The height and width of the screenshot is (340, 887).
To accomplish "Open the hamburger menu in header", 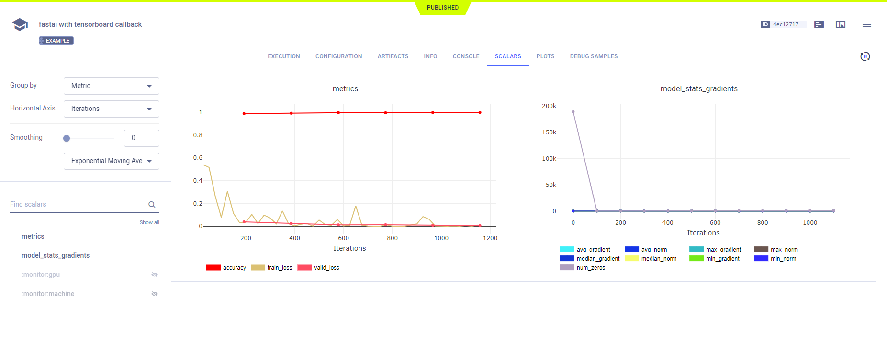I will point(866,24).
